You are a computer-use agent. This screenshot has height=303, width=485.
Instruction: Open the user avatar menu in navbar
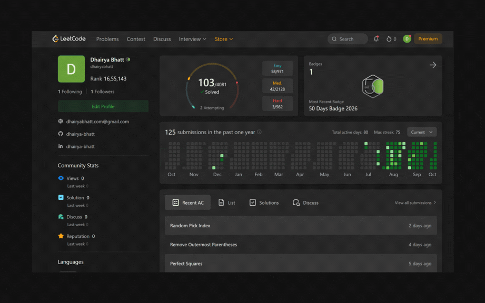[407, 38]
